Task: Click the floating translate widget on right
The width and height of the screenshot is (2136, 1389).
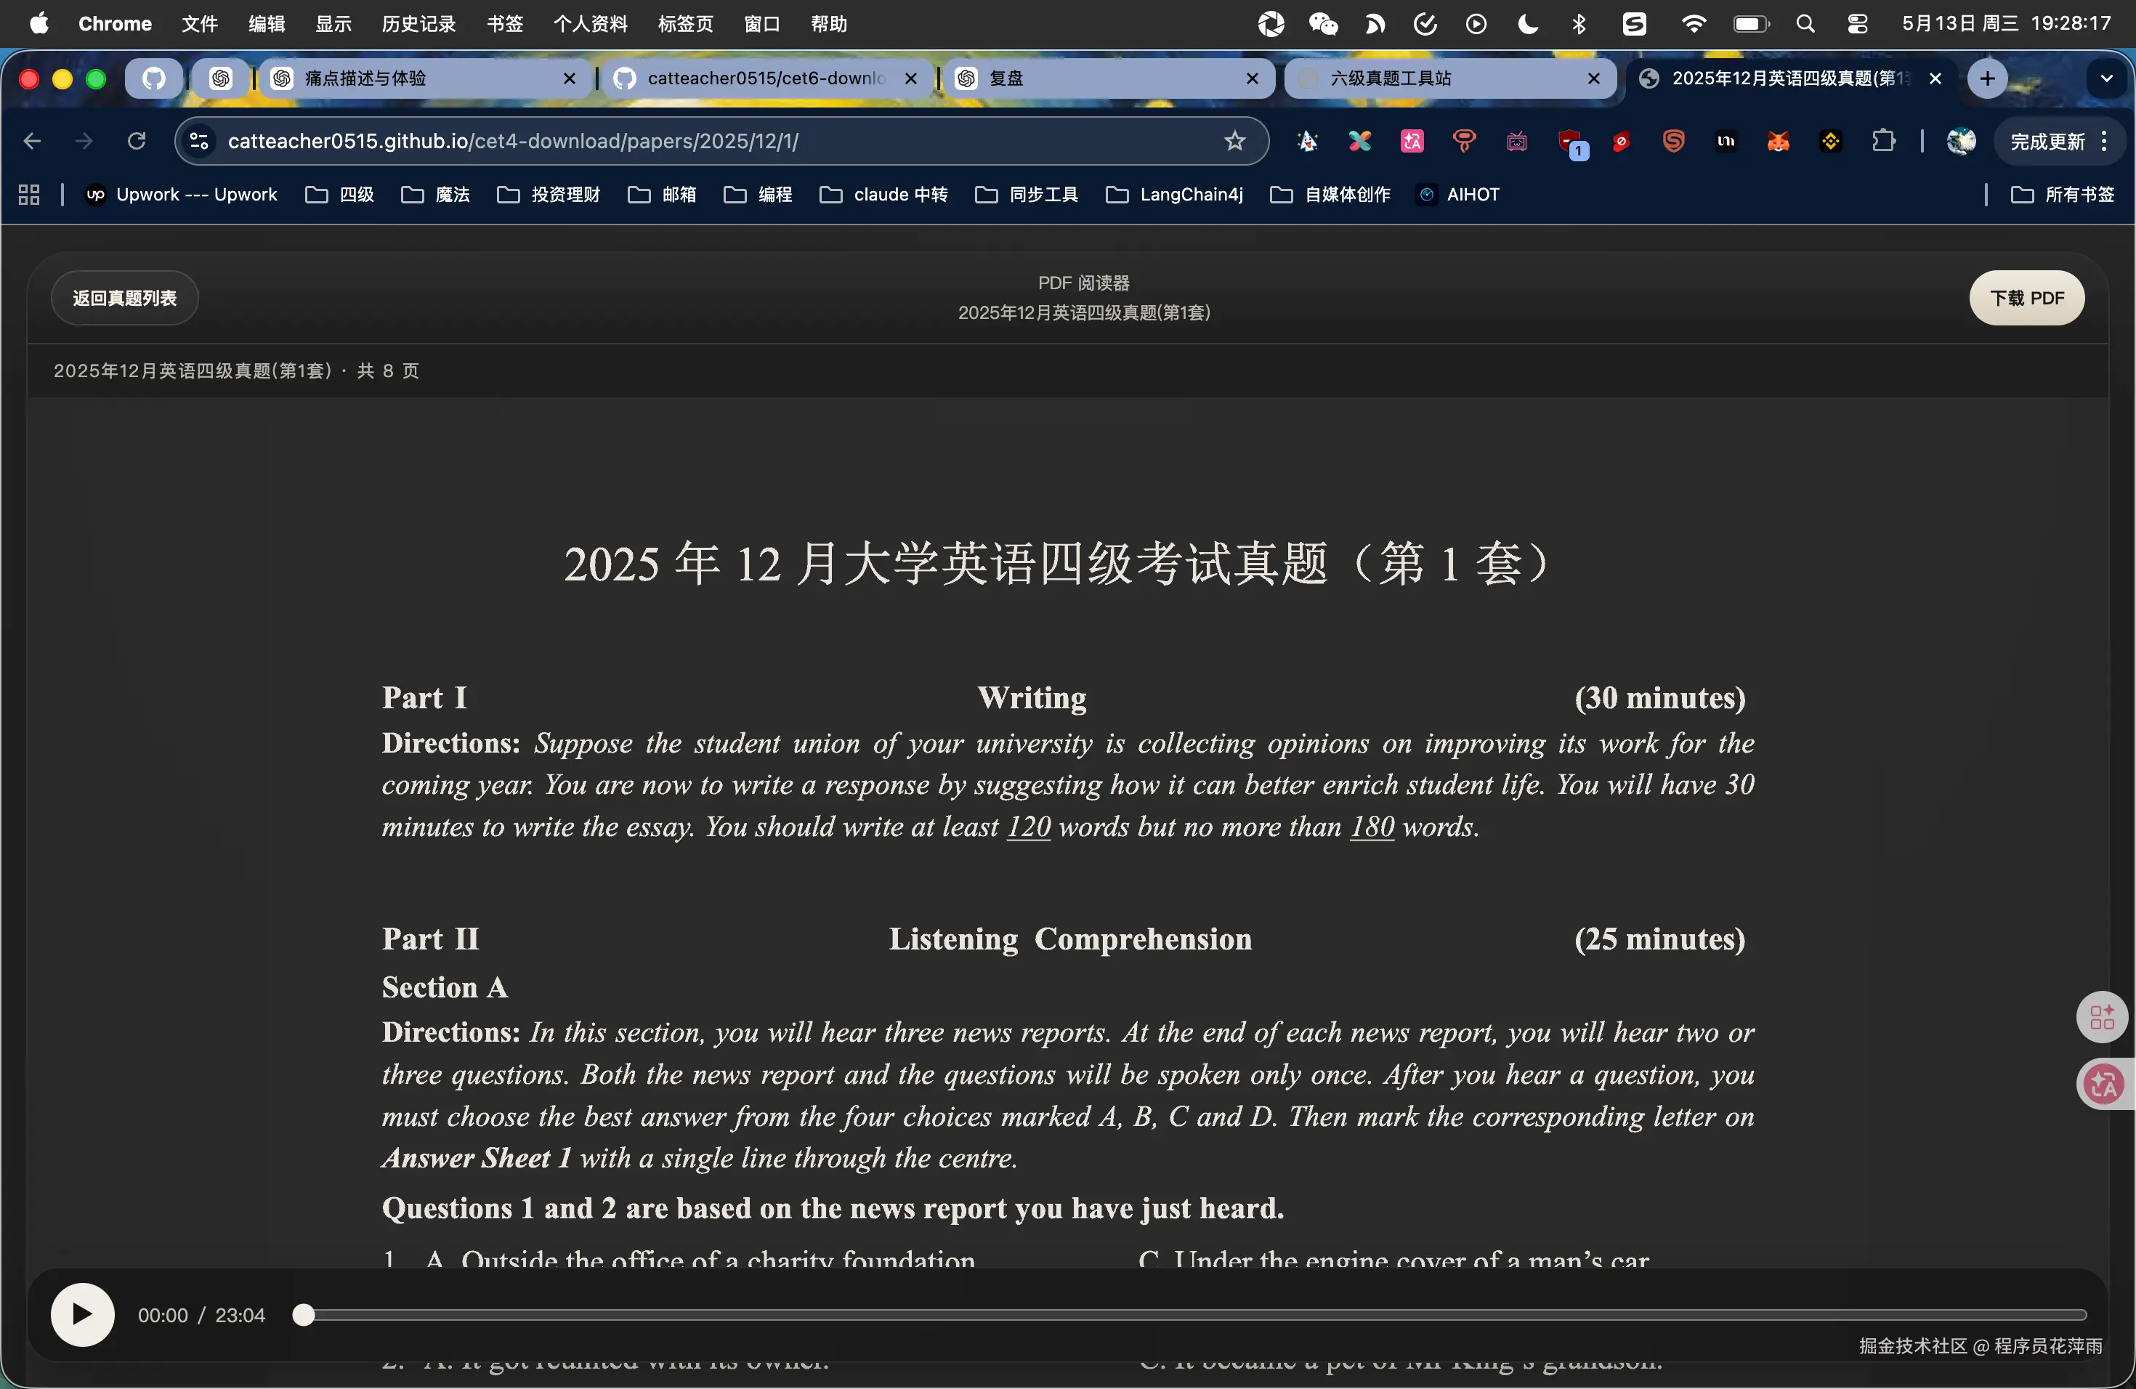Action: click(x=2104, y=1084)
